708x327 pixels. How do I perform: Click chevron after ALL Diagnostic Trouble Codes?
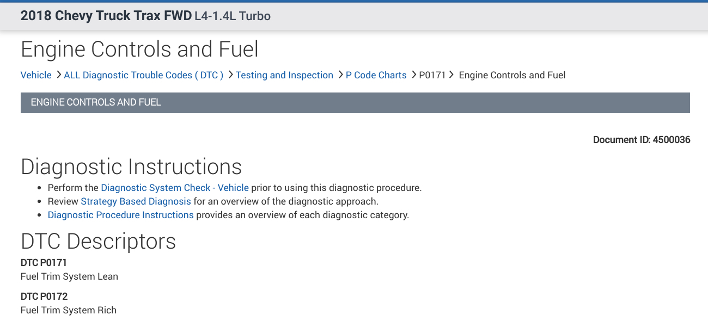(x=230, y=75)
